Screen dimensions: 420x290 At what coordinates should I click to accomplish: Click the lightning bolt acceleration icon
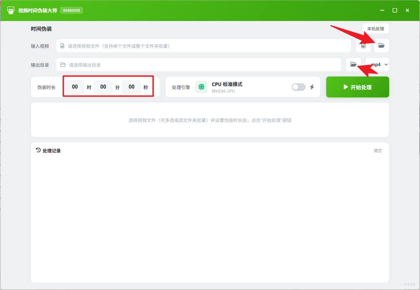pyautogui.click(x=312, y=87)
